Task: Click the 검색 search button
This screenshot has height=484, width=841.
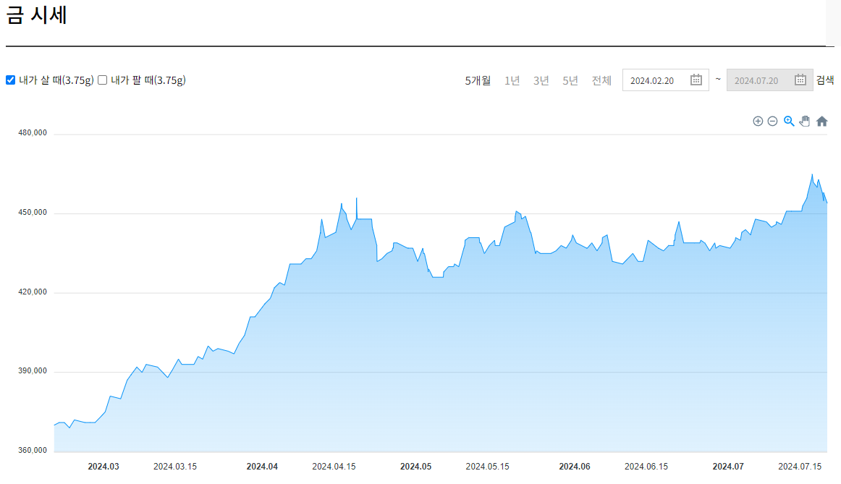Action: [825, 80]
